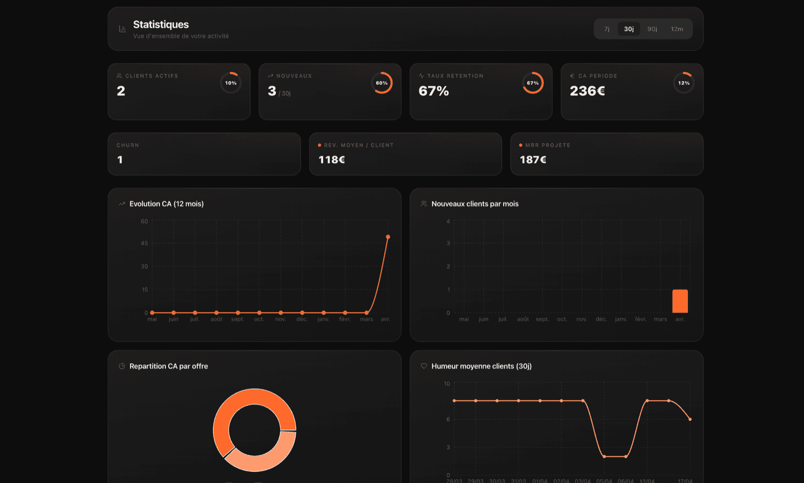Select the 12m period tab
Image resolution: width=804 pixels, height=483 pixels.
click(x=677, y=29)
